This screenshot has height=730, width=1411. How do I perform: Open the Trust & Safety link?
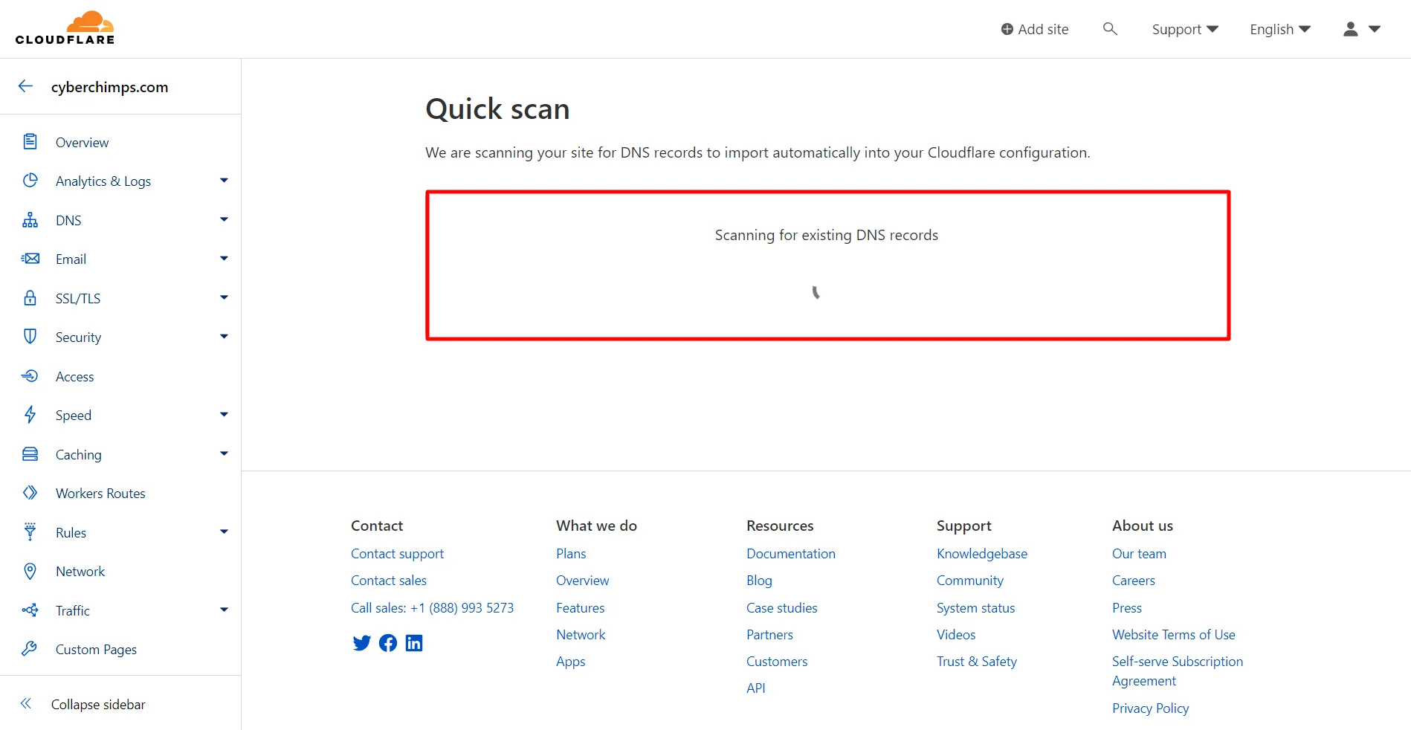977,662
